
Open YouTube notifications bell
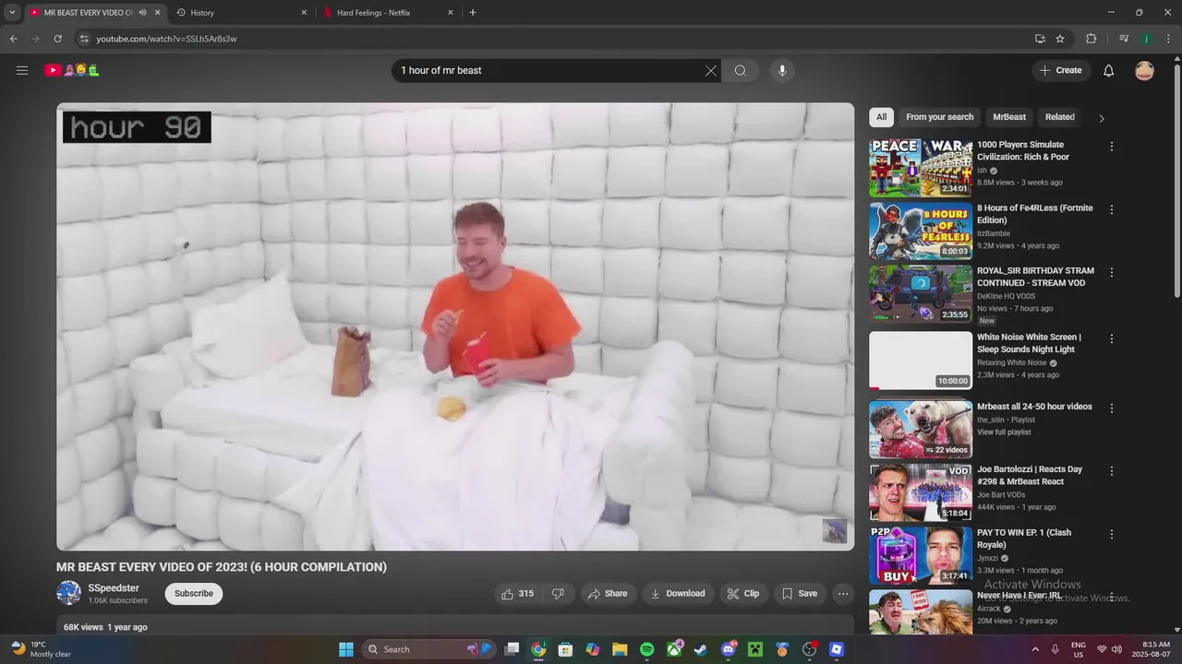click(1109, 70)
